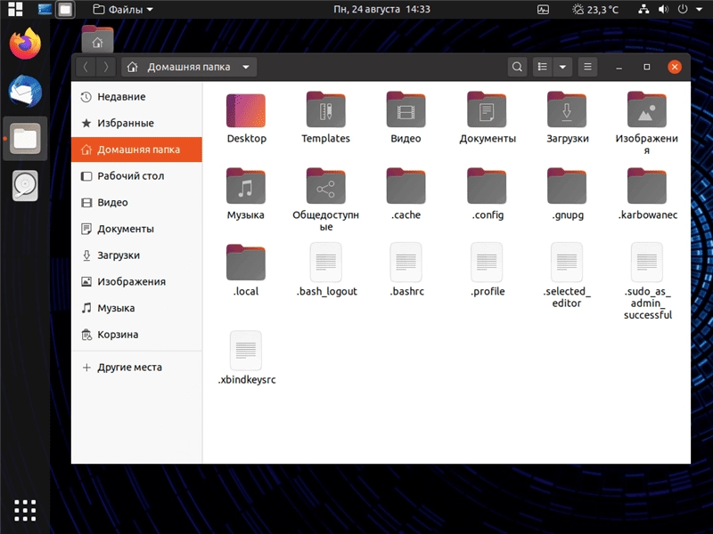This screenshot has width=713, height=534.
Task: Open the system monitor indicator
Action: [x=543, y=9]
